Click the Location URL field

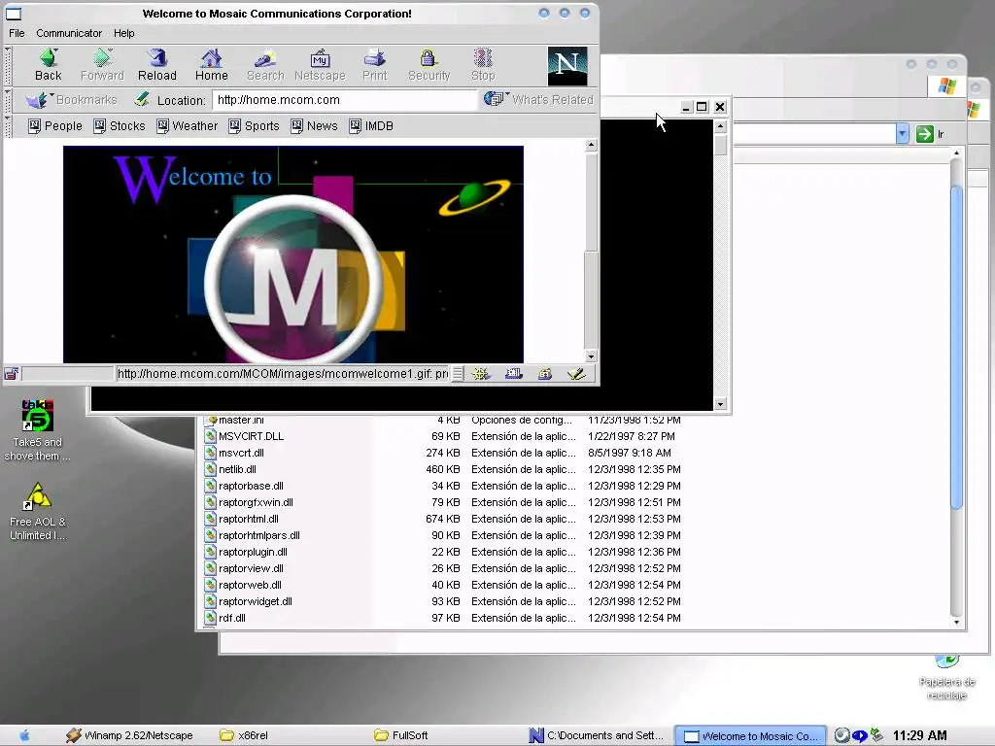pos(345,100)
